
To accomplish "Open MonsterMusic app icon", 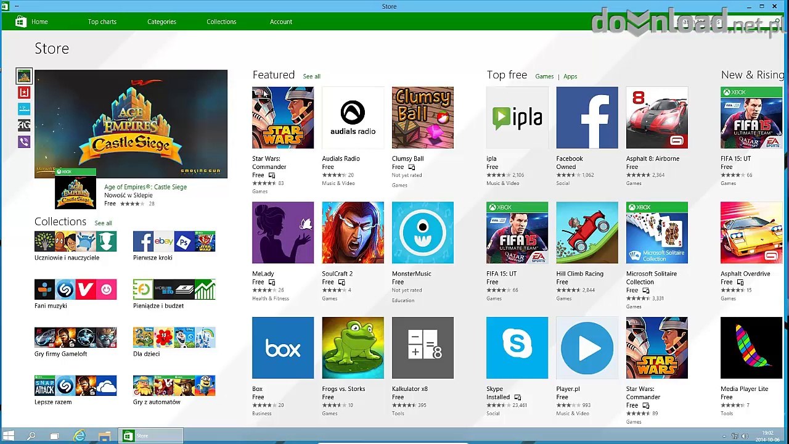I will pos(422,232).
